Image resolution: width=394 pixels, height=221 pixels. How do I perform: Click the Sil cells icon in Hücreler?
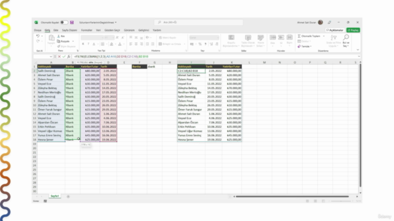(281, 37)
